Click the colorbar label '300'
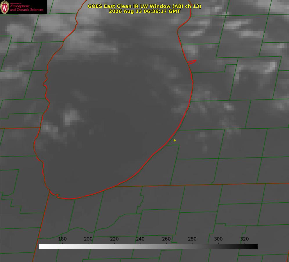 [x=218, y=239]
